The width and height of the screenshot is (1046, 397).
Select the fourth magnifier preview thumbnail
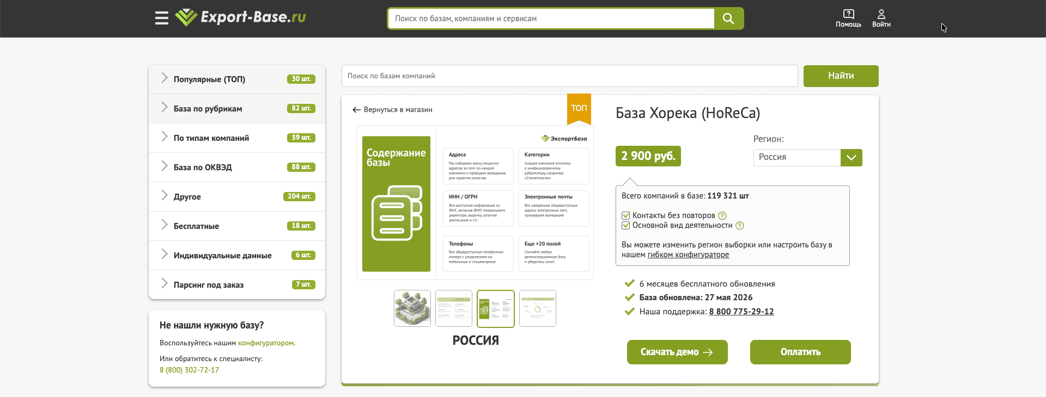coord(538,308)
